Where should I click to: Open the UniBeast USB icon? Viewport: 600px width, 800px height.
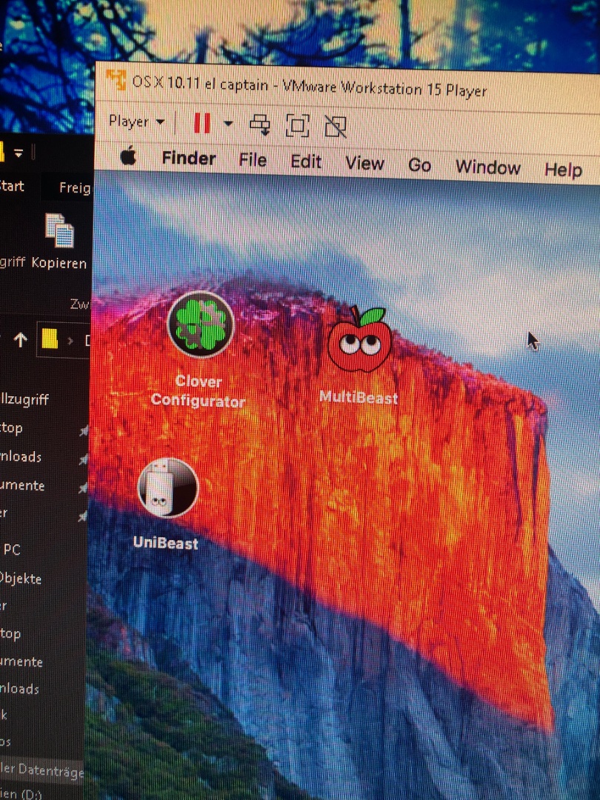click(x=168, y=487)
